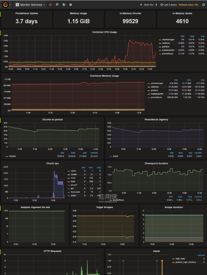Image resolution: width=207 pixels, height=275 pixels.
Task: Open Memory Usage panel title menu
Action: pyautogui.click(x=78, y=13)
